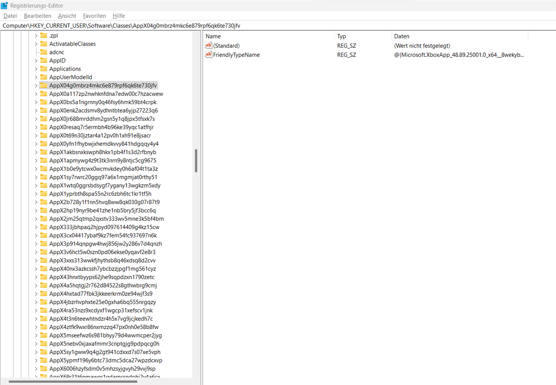The width and height of the screenshot is (556, 385).
Task: Open the Datei menu
Action: click(10, 16)
